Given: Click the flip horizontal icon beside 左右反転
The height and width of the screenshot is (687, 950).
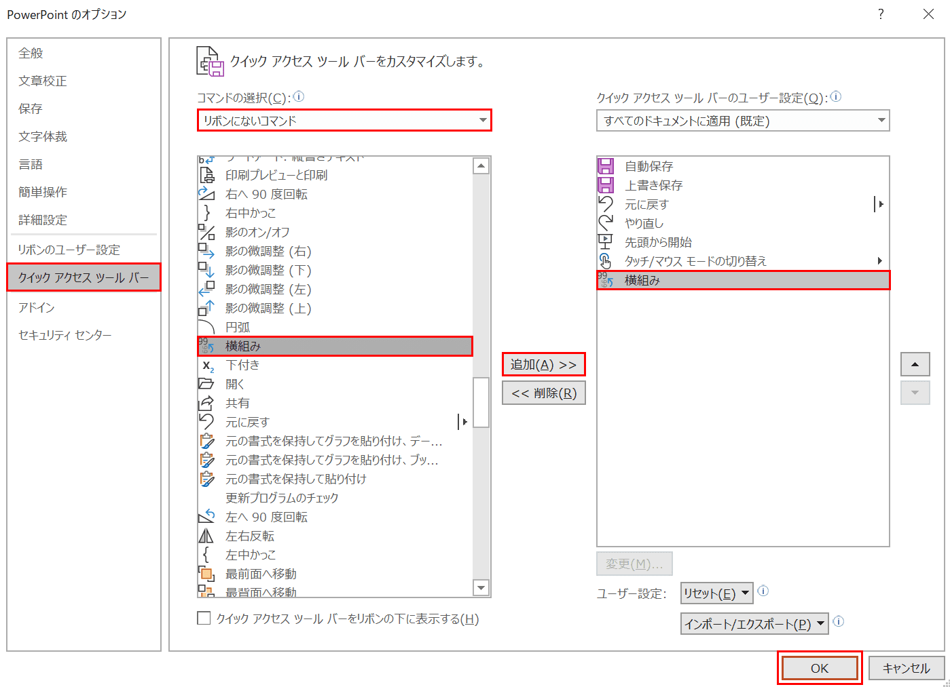Looking at the screenshot, I should tap(206, 536).
